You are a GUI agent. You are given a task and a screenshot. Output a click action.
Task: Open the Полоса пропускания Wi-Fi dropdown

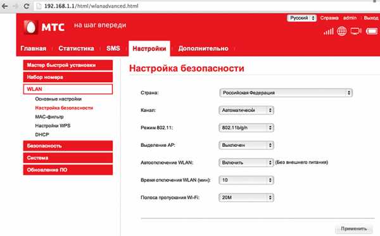pos(246,197)
